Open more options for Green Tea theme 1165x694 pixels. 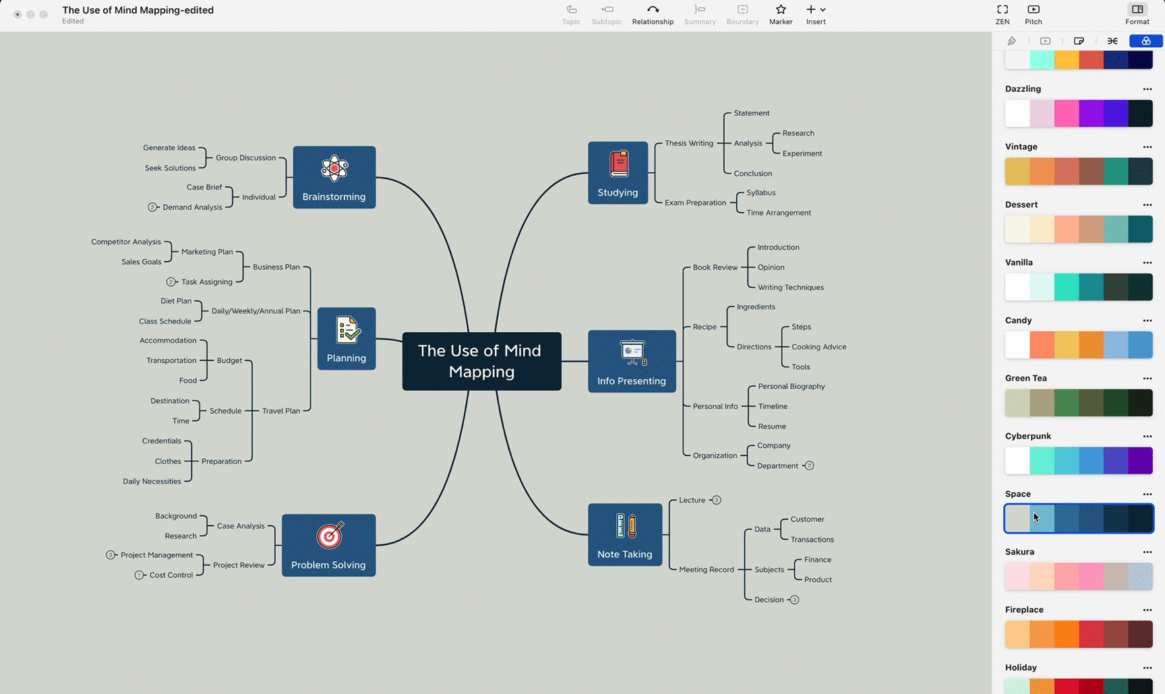(1147, 379)
